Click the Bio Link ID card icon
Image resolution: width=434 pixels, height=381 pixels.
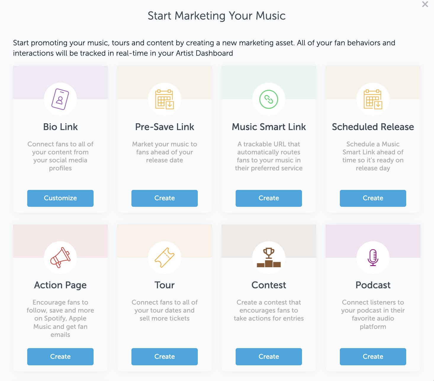60,99
